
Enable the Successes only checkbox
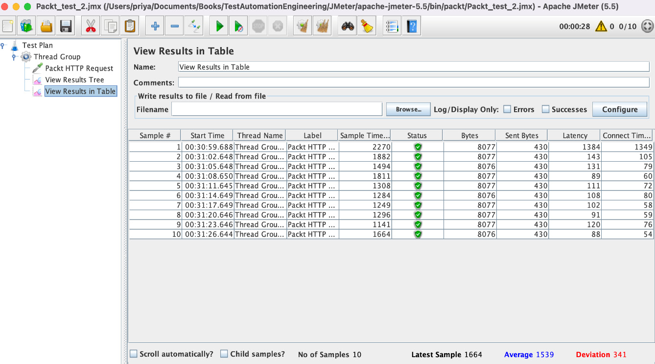click(x=545, y=109)
